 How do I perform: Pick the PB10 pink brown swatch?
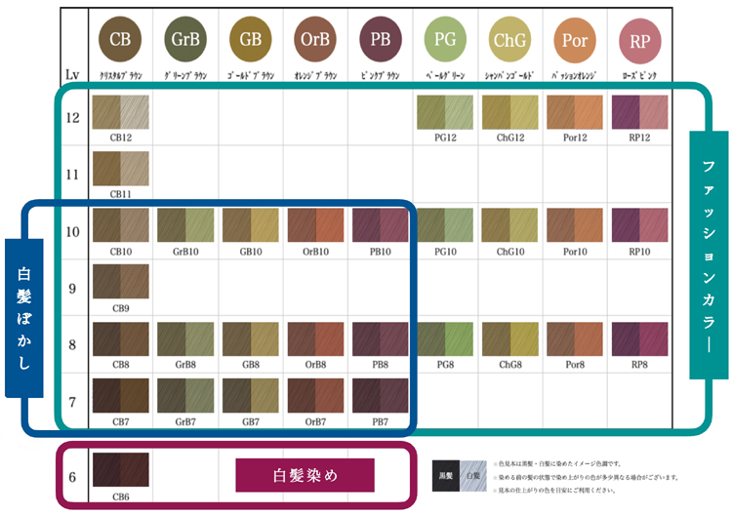(x=380, y=225)
